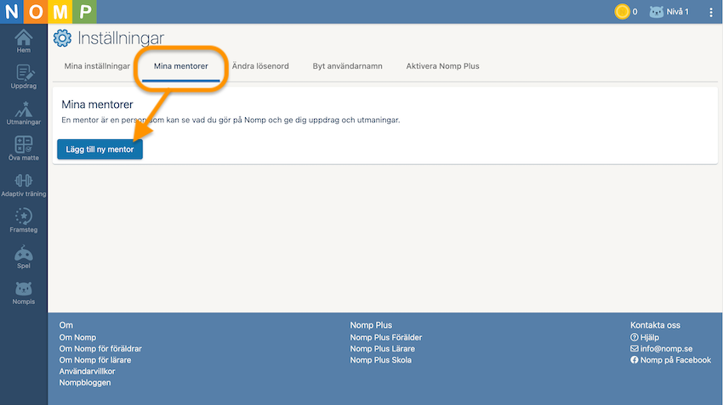Click Lägg till ny mentor button
This screenshot has height=405, width=723.
pyautogui.click(x=100, y=149)
